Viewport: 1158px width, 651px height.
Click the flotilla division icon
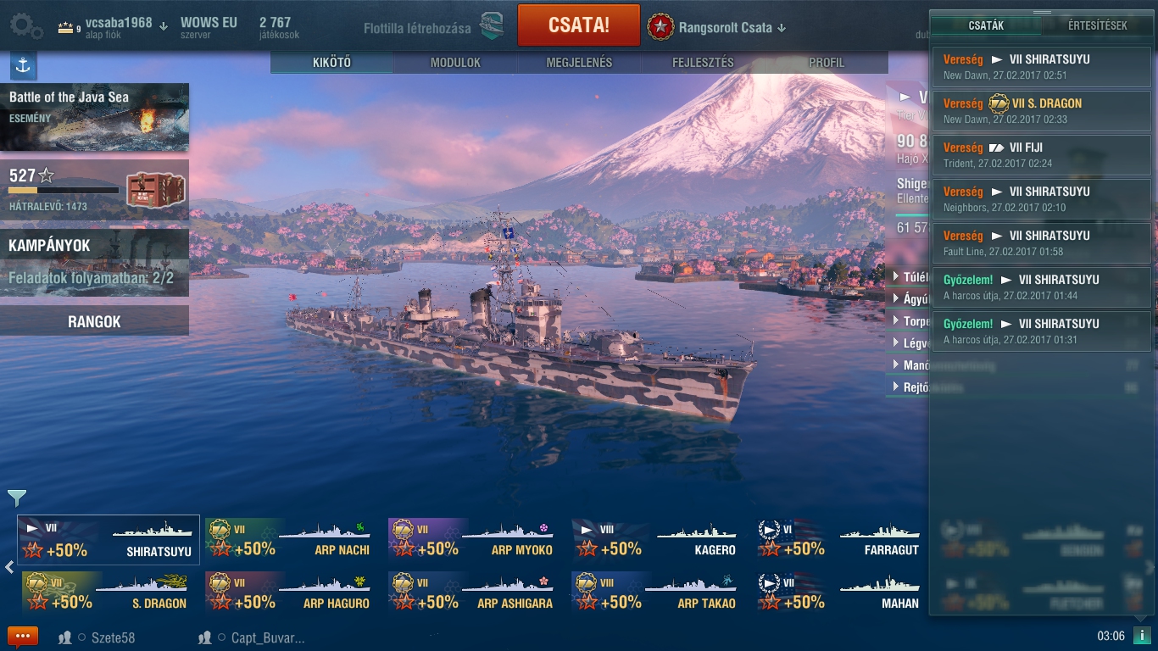click(492, 27)
